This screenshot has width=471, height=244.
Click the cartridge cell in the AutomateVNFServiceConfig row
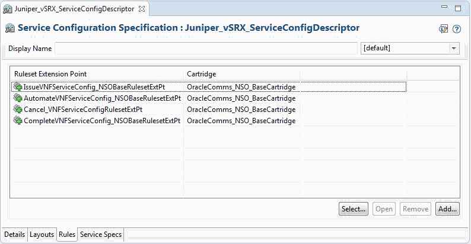point(241,98)
